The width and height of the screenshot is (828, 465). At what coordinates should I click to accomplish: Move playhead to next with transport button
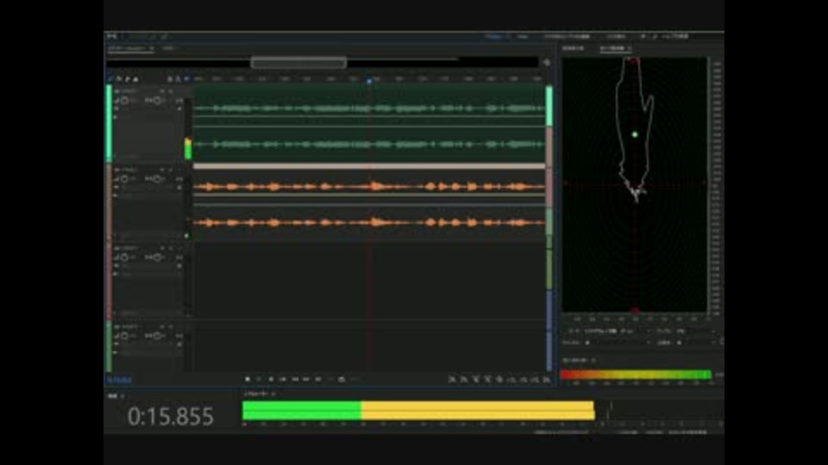pyautogui.click(x=318, y=379)
